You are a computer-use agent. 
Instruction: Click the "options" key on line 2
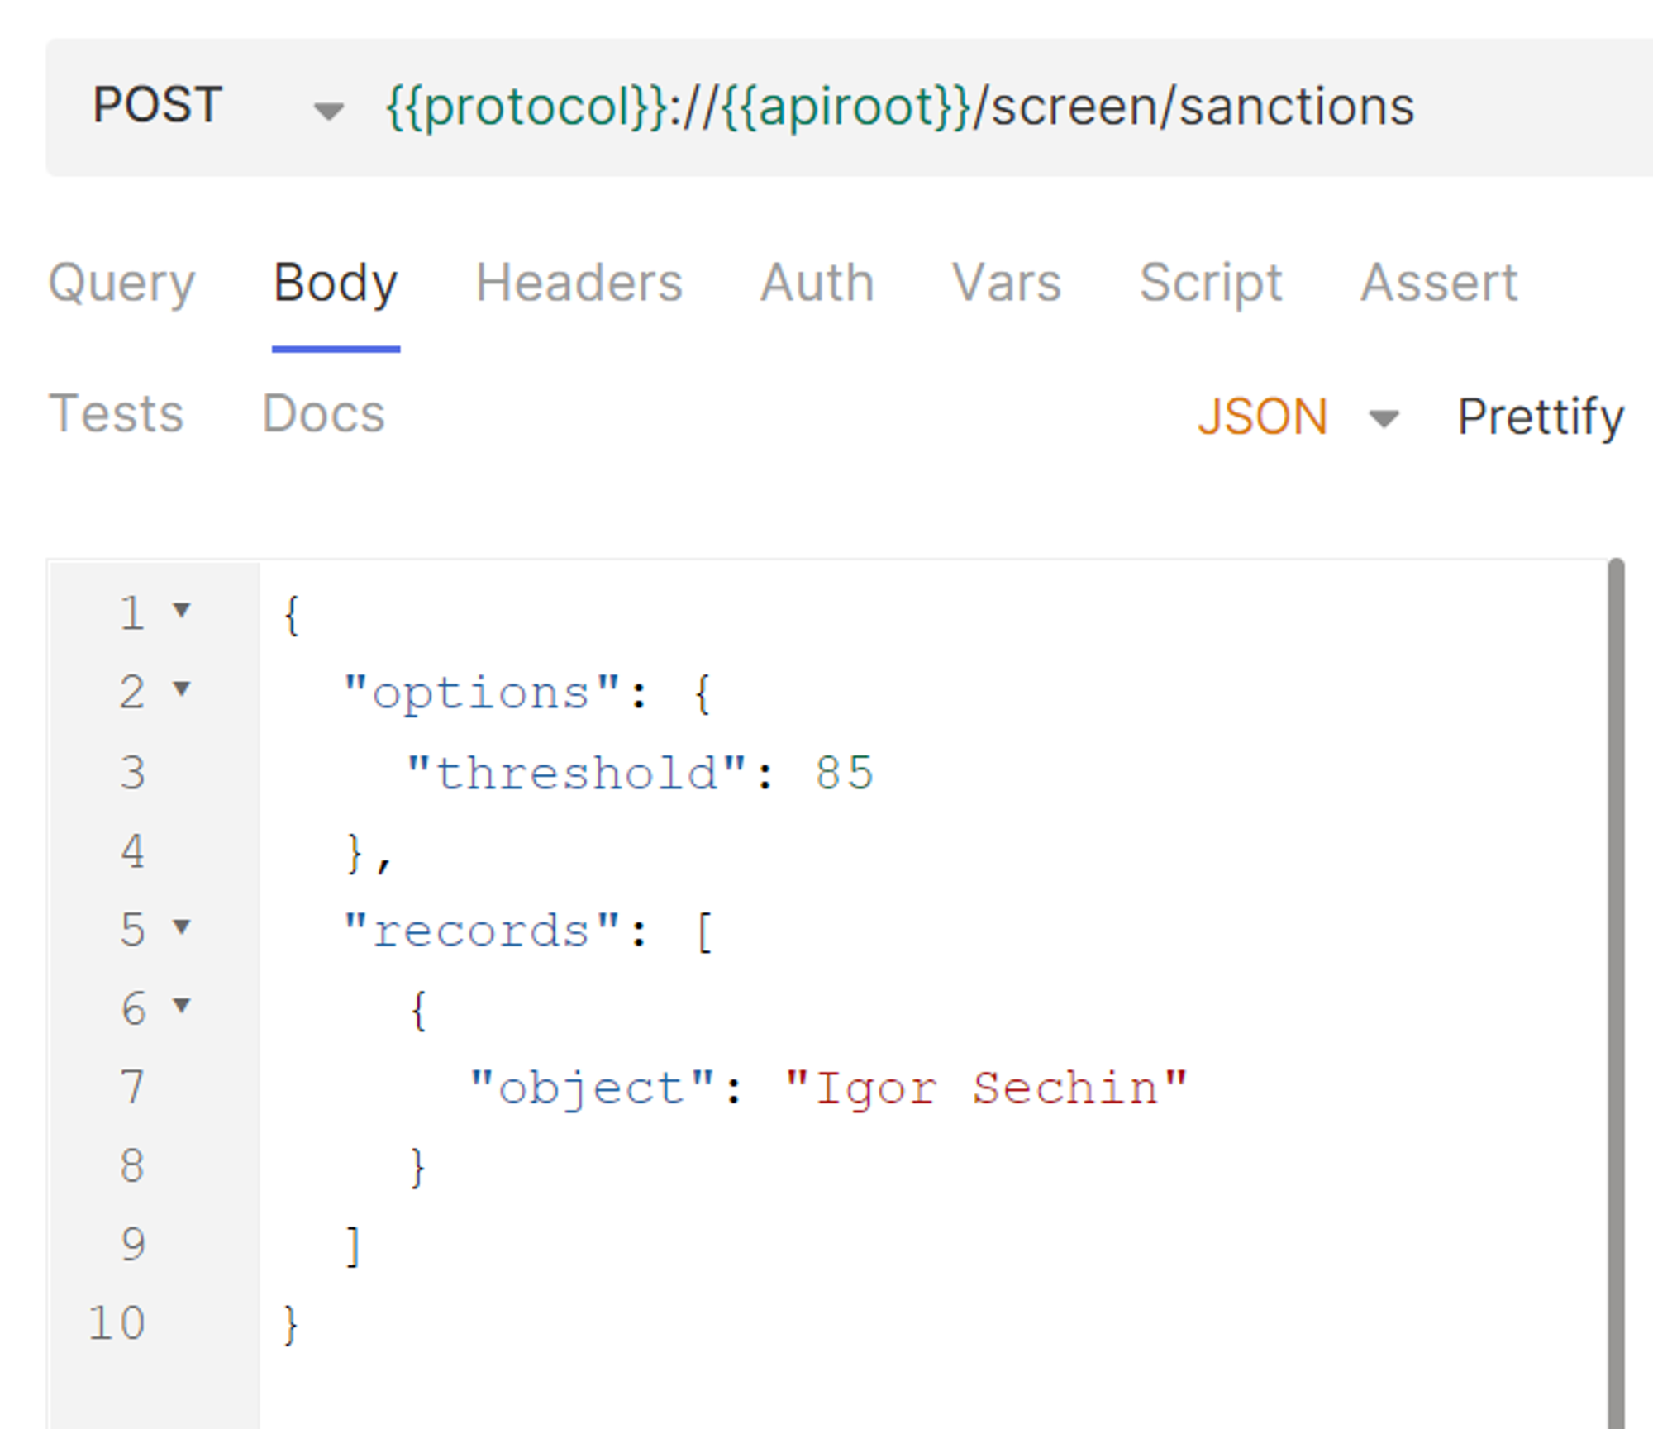click(x=482, y=694)
